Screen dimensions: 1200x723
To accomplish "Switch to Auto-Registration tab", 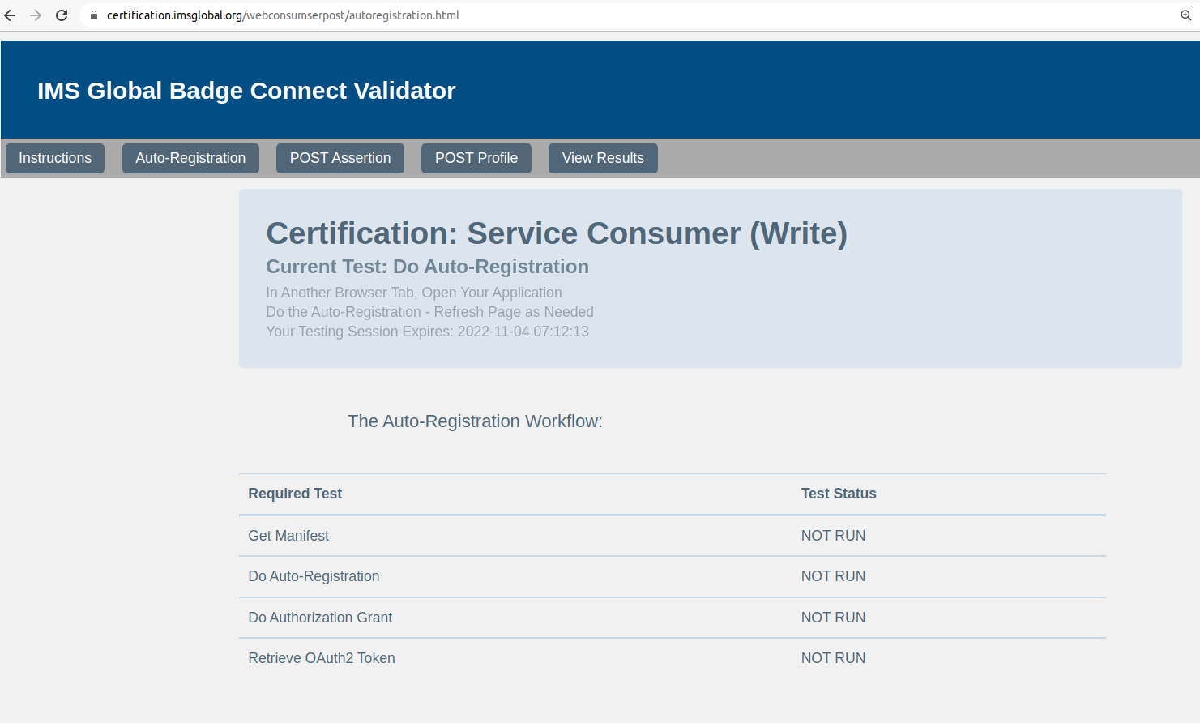I will tap(190, 158).
